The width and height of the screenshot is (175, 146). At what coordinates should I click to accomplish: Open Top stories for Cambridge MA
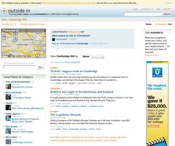tap(66, 62)
